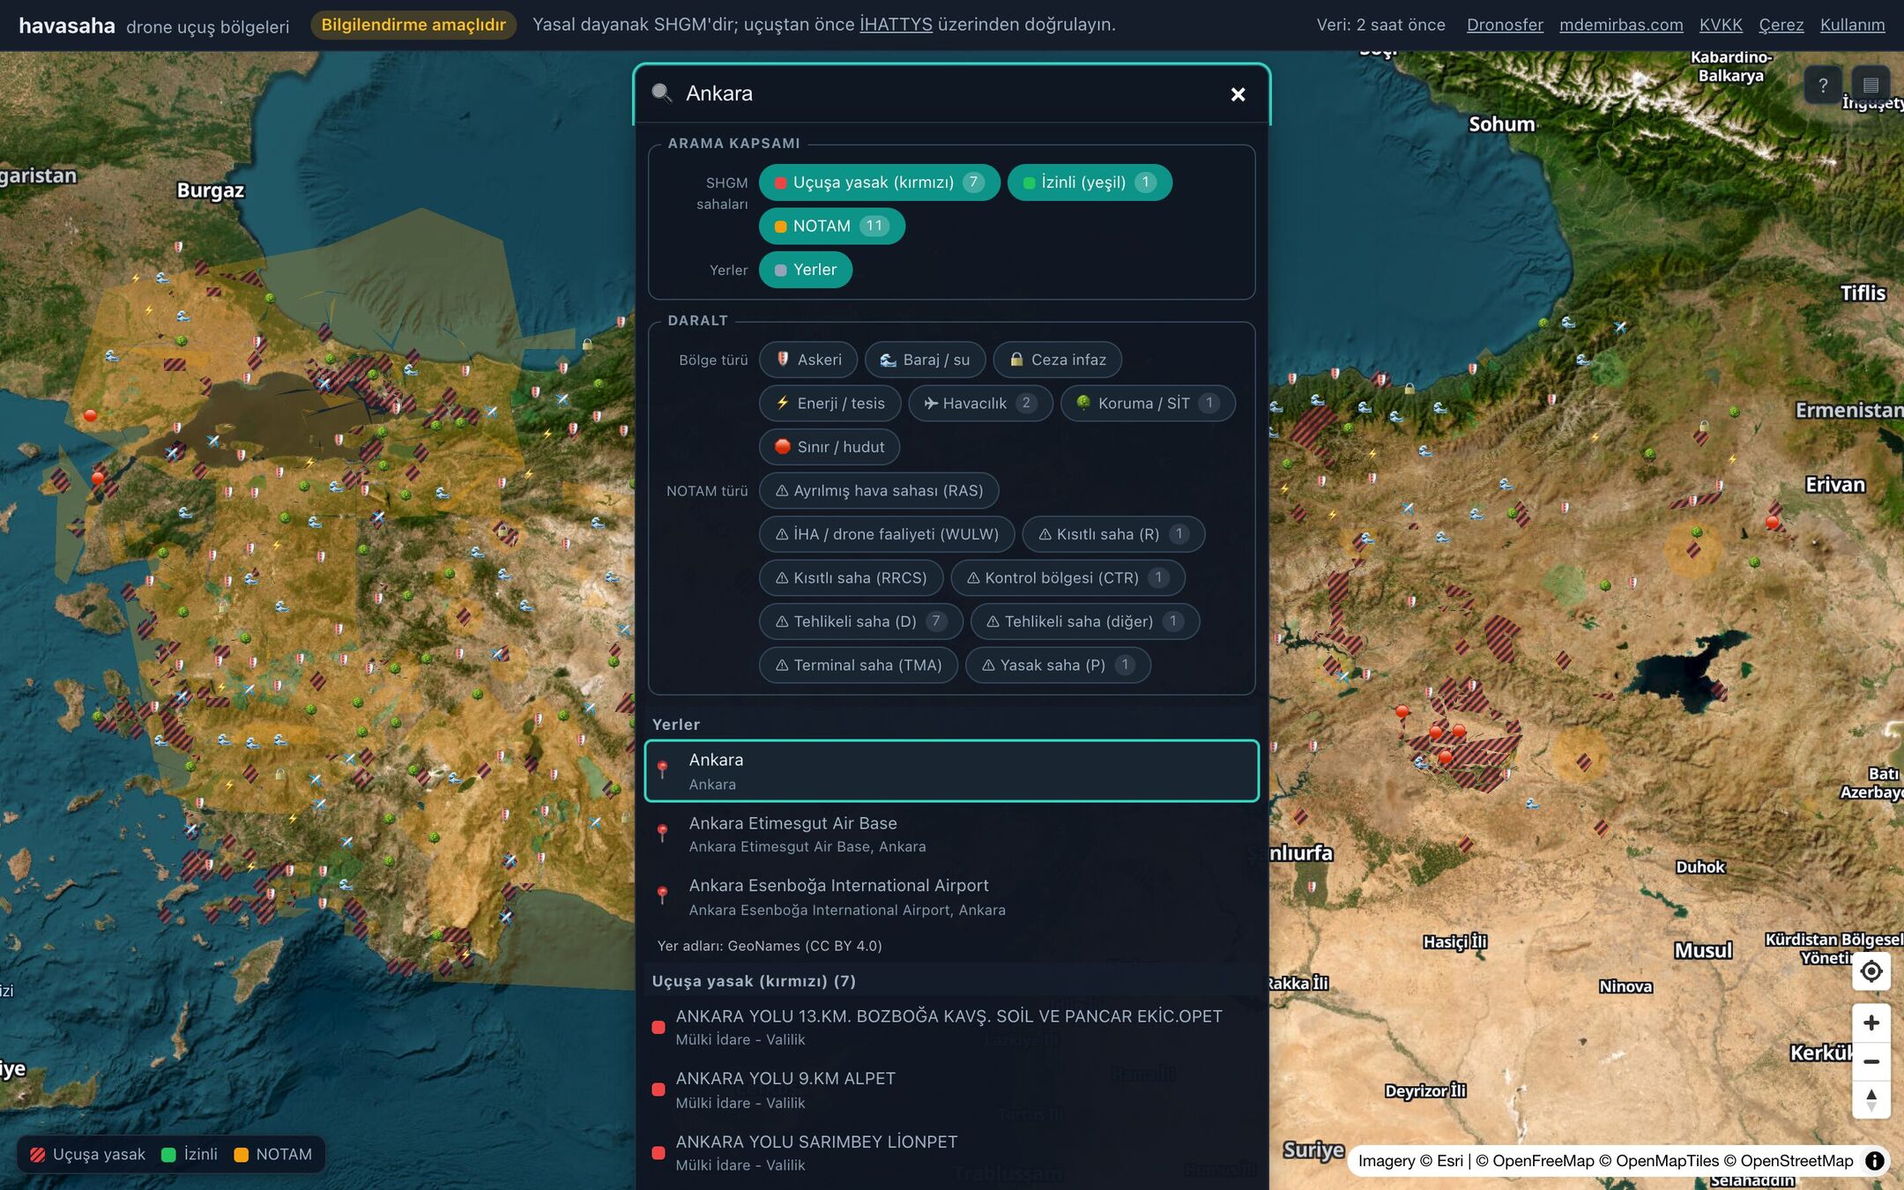
Task: Select İHA / drone faaliyeti (WULW) filter
Action: (887, 534)
